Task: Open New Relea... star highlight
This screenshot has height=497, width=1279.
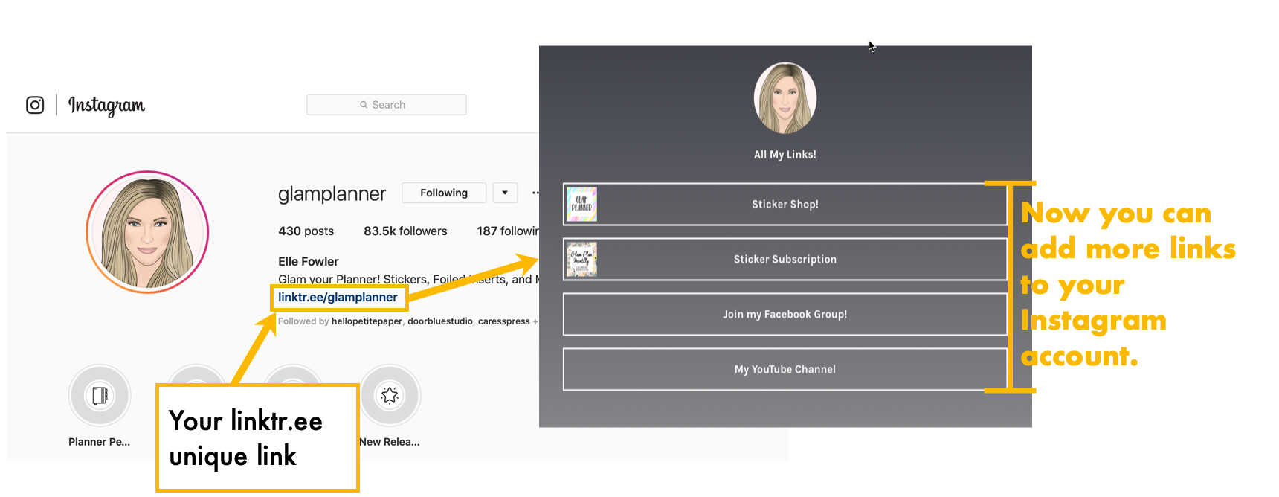Action: point(390,396)
